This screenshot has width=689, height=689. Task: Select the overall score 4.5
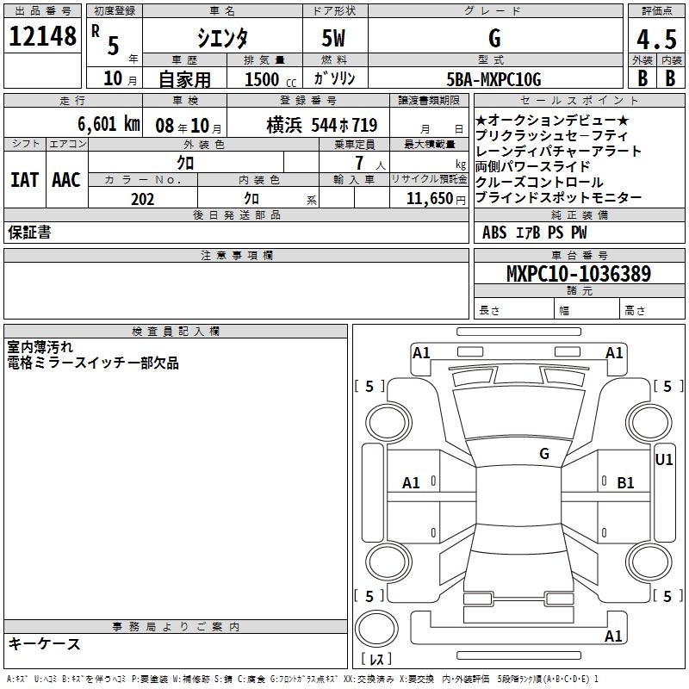[656, 40]
